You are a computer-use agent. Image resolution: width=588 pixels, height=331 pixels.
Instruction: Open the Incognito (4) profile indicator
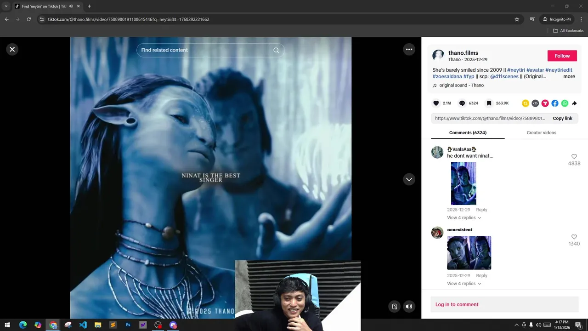point(557,19)
